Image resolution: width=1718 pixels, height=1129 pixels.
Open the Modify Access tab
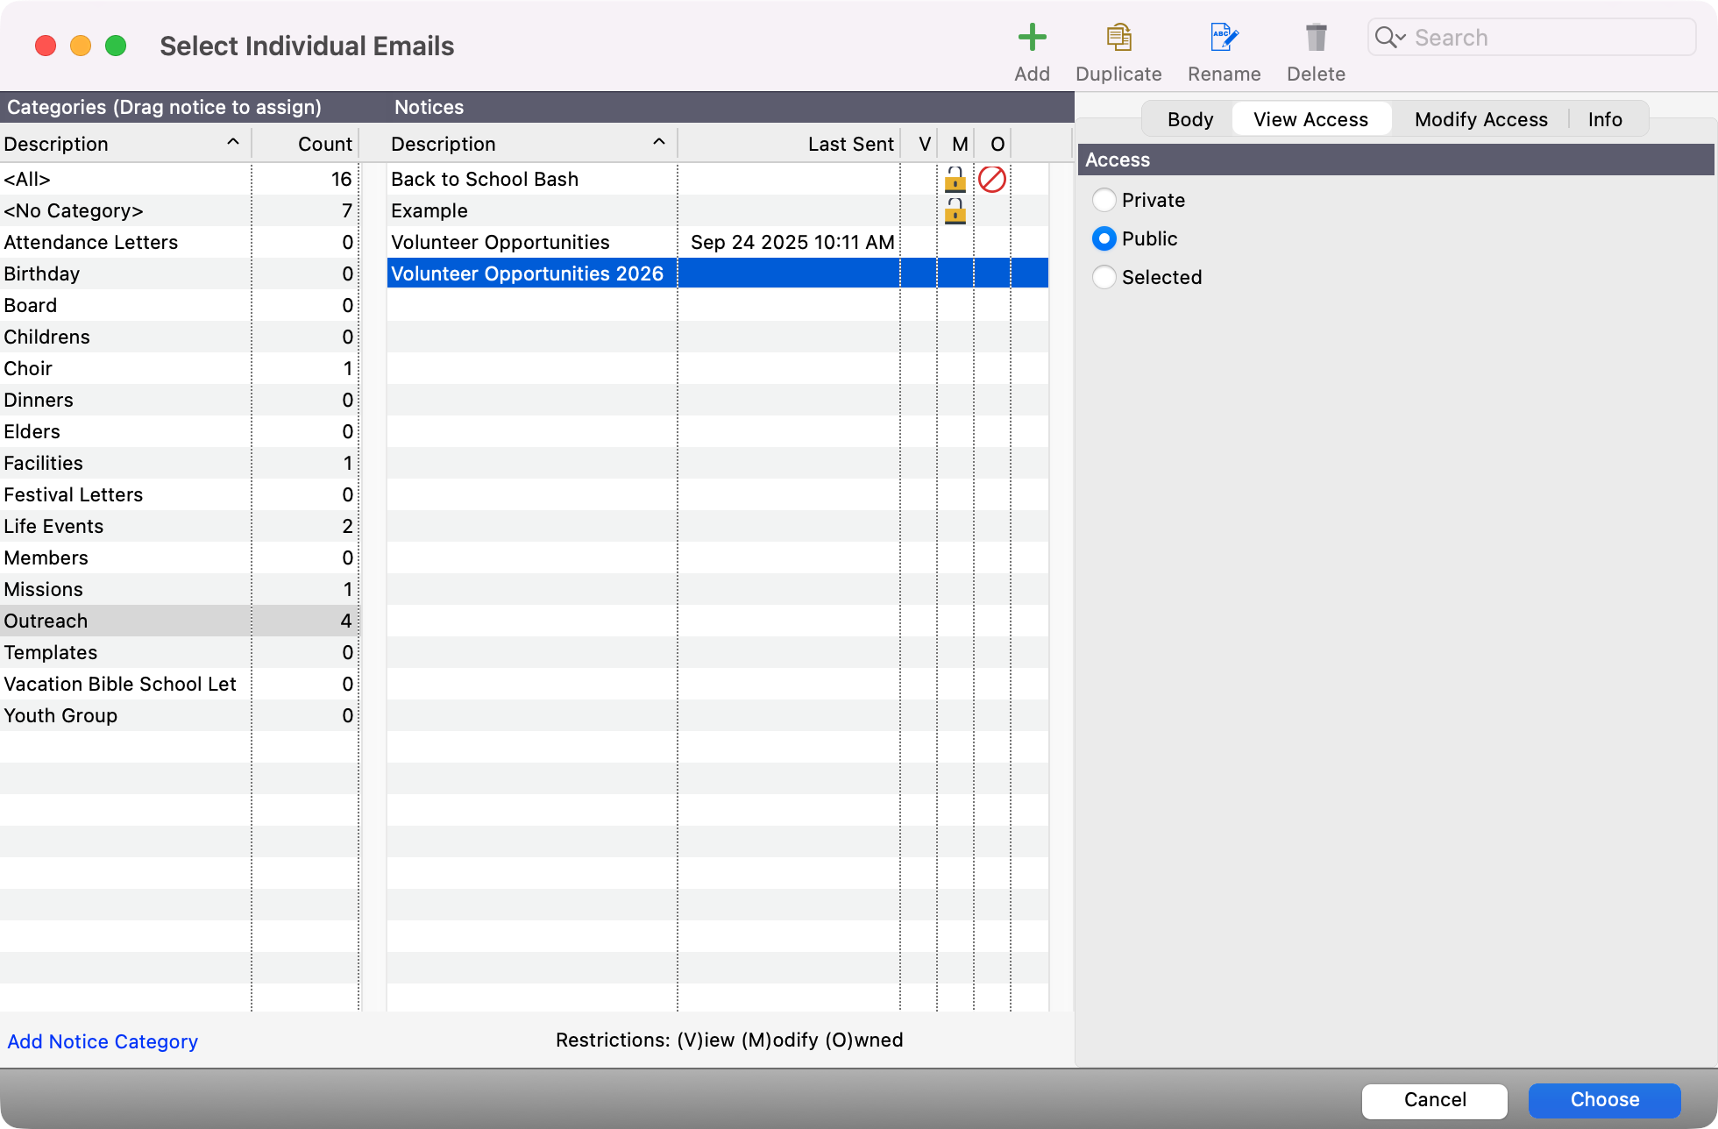click(1480, 119)
